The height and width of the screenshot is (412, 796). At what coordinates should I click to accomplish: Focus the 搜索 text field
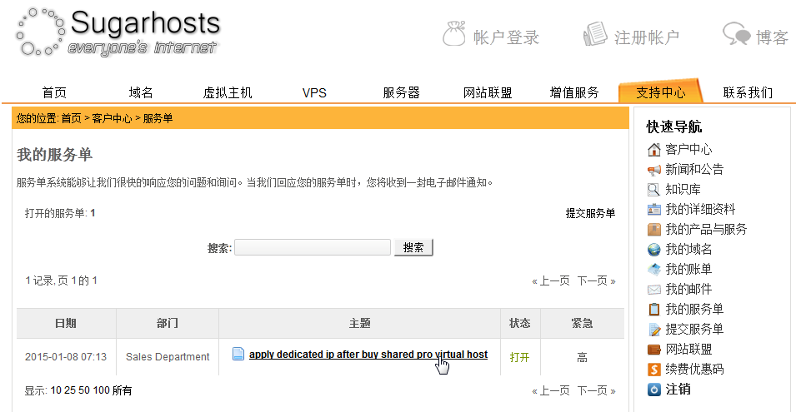coord(313,247)
